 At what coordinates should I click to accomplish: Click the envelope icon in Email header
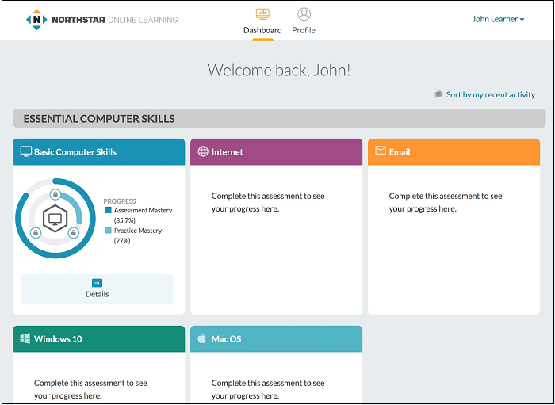(x=381, y=151)
